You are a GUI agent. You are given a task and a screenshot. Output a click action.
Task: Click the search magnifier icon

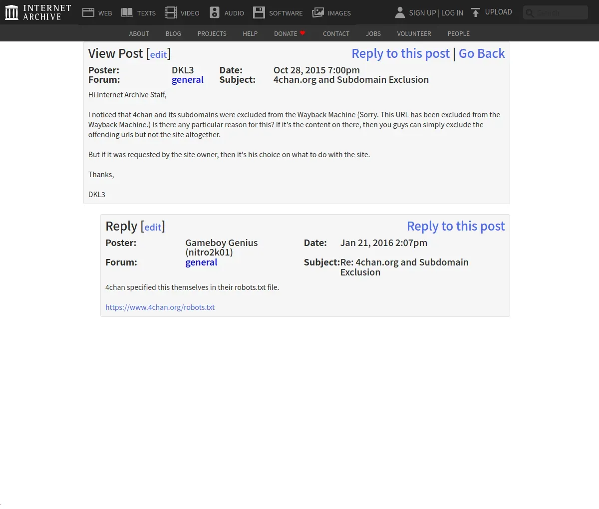tap(530, 13)
